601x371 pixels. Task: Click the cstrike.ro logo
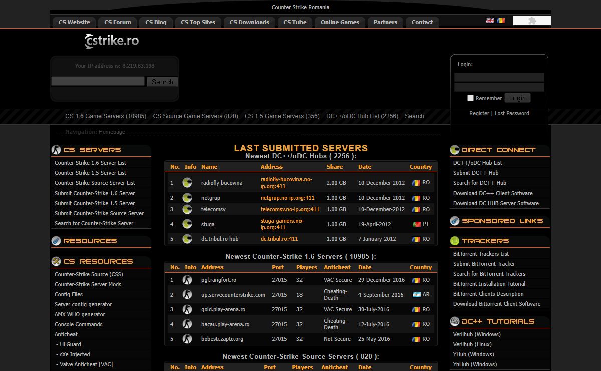coord(112,41)
